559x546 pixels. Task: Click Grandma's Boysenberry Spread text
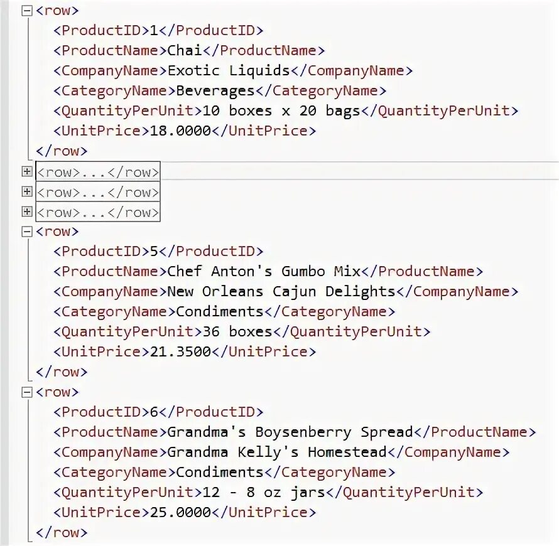click(x=290, y=432)
